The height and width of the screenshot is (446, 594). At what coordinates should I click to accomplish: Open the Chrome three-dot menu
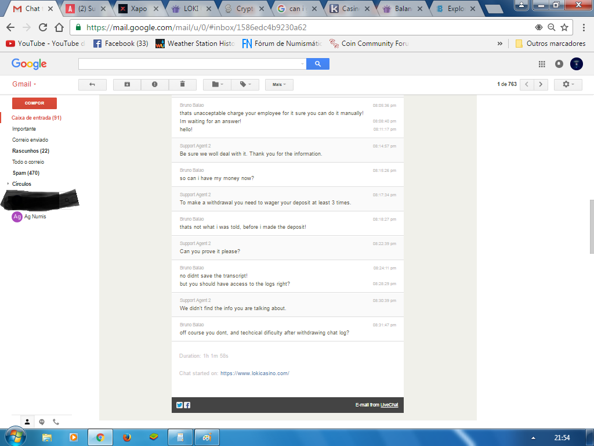click(x=584, y=27)
